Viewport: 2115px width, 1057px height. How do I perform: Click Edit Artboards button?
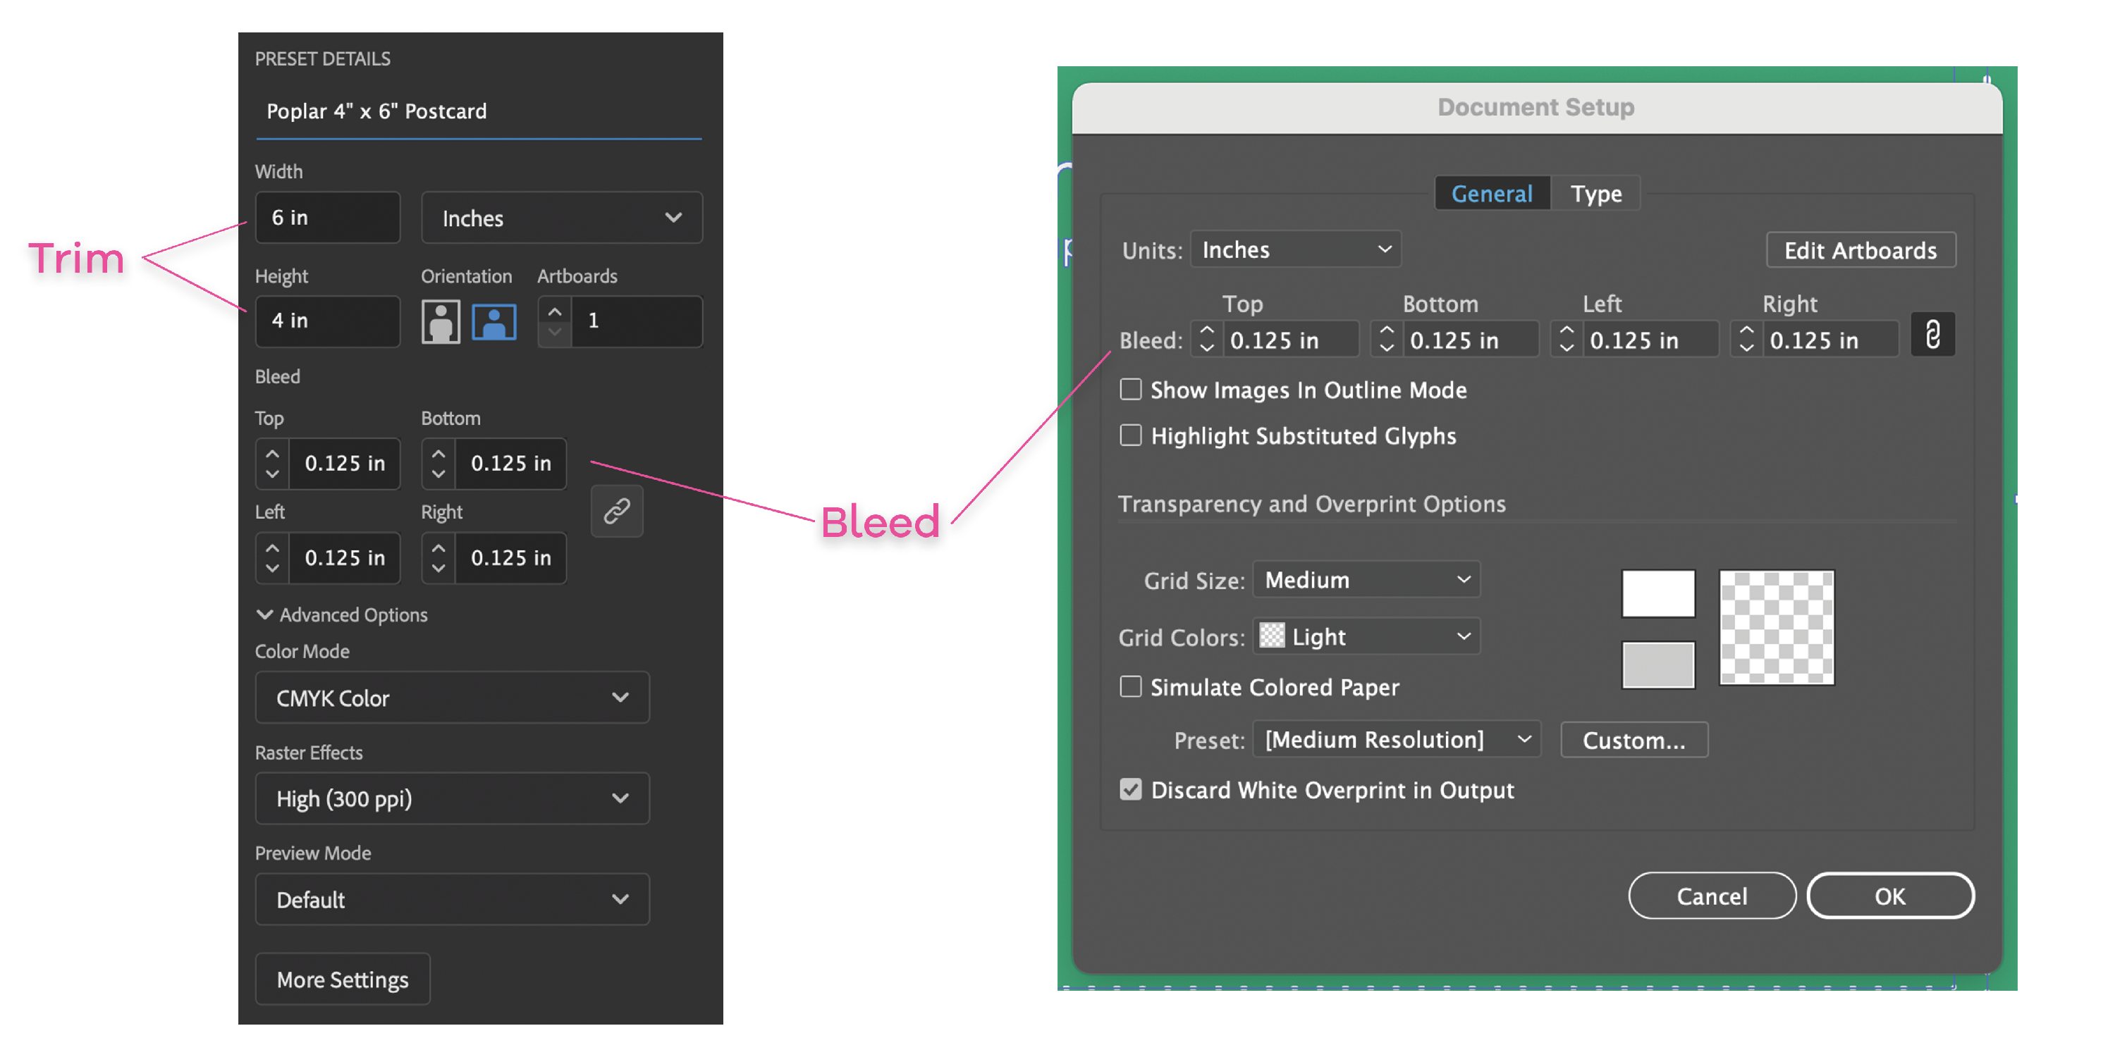1860,249
